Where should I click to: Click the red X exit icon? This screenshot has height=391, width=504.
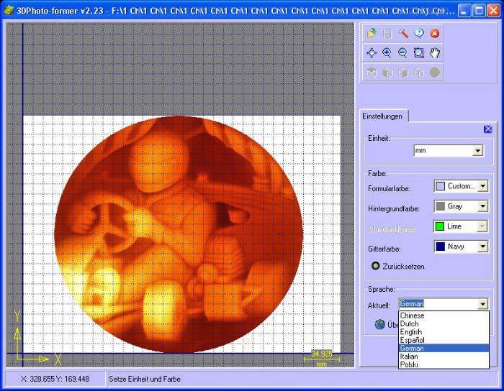pyautogui.click(x=435, y=33)
